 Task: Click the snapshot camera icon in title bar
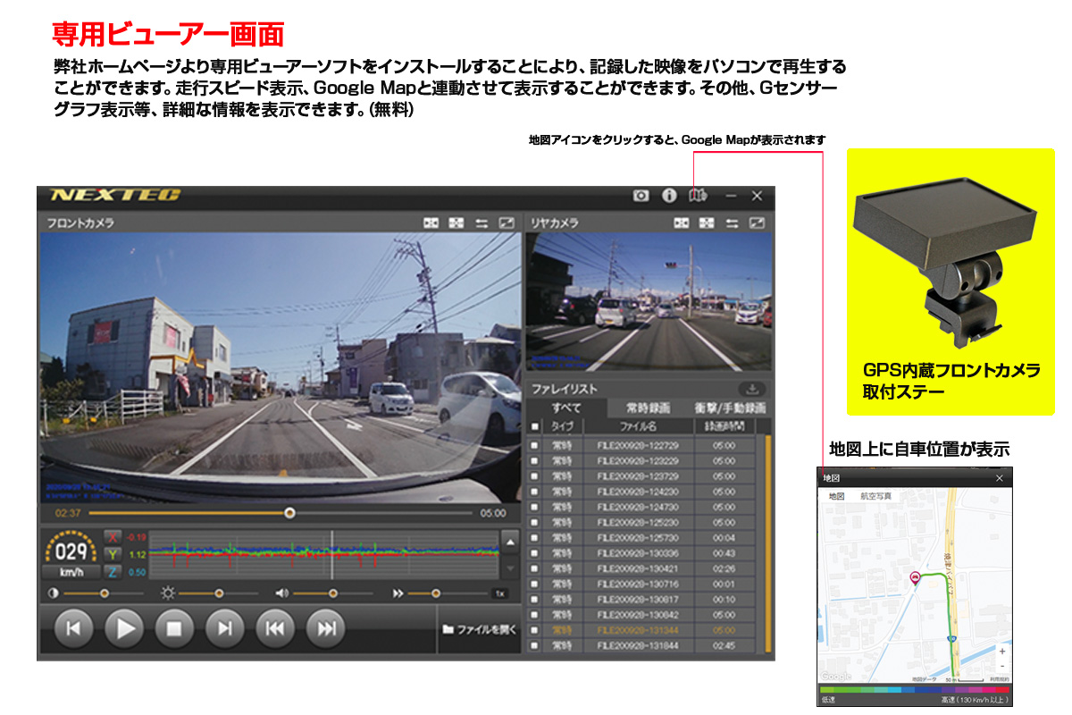pos(641,196)
